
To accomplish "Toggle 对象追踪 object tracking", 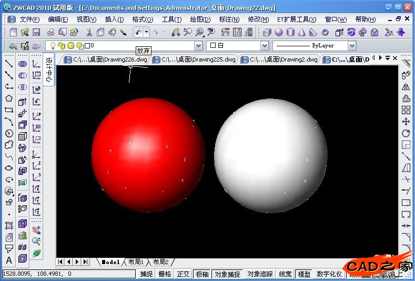I will point(260,274).
